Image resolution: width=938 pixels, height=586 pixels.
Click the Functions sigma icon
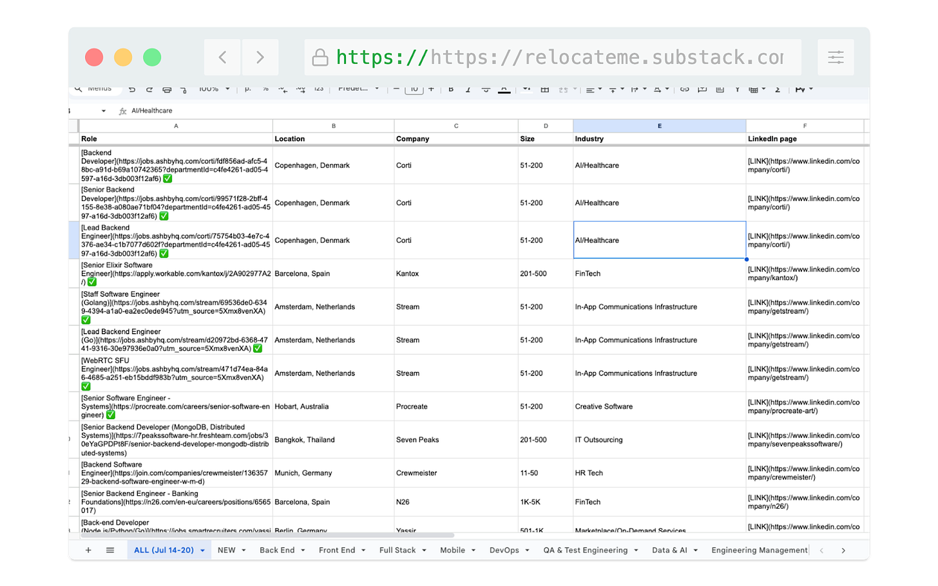(x=778, y=90)
